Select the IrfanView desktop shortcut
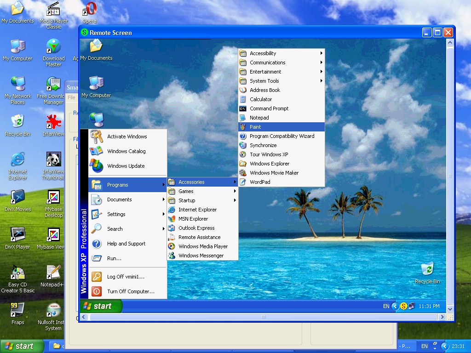This screenshot has height=353, width=471. click(x=53, y=125)
